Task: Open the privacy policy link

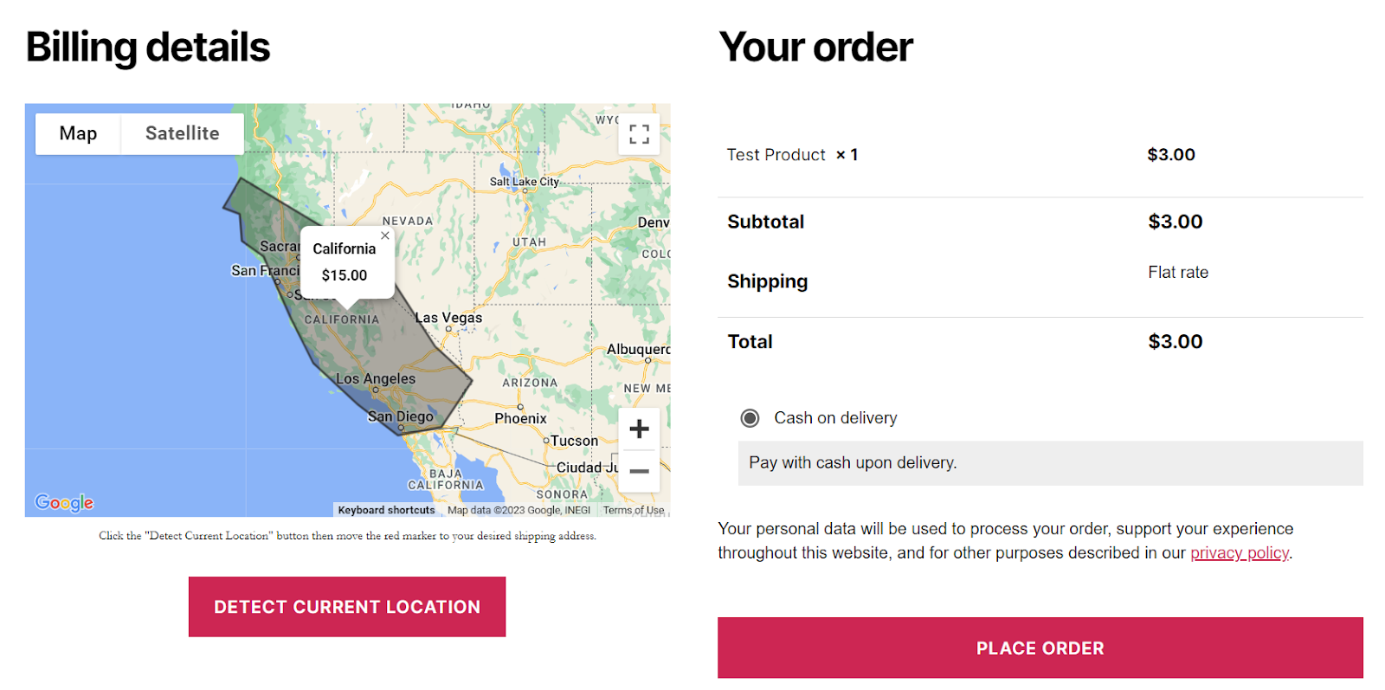Action: 1240,552
